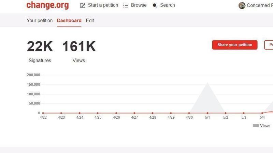Click the 22K Signatures count
This screenshot has width=273, height=153.
coord(40,47)
